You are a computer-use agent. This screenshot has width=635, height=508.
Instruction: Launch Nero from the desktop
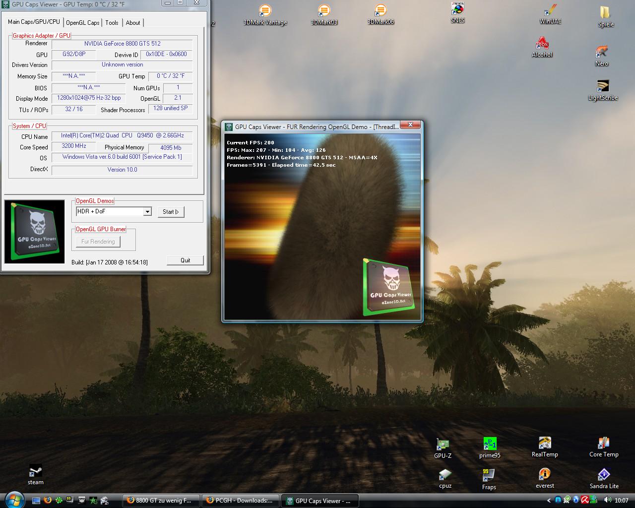(x=602, y=56)
